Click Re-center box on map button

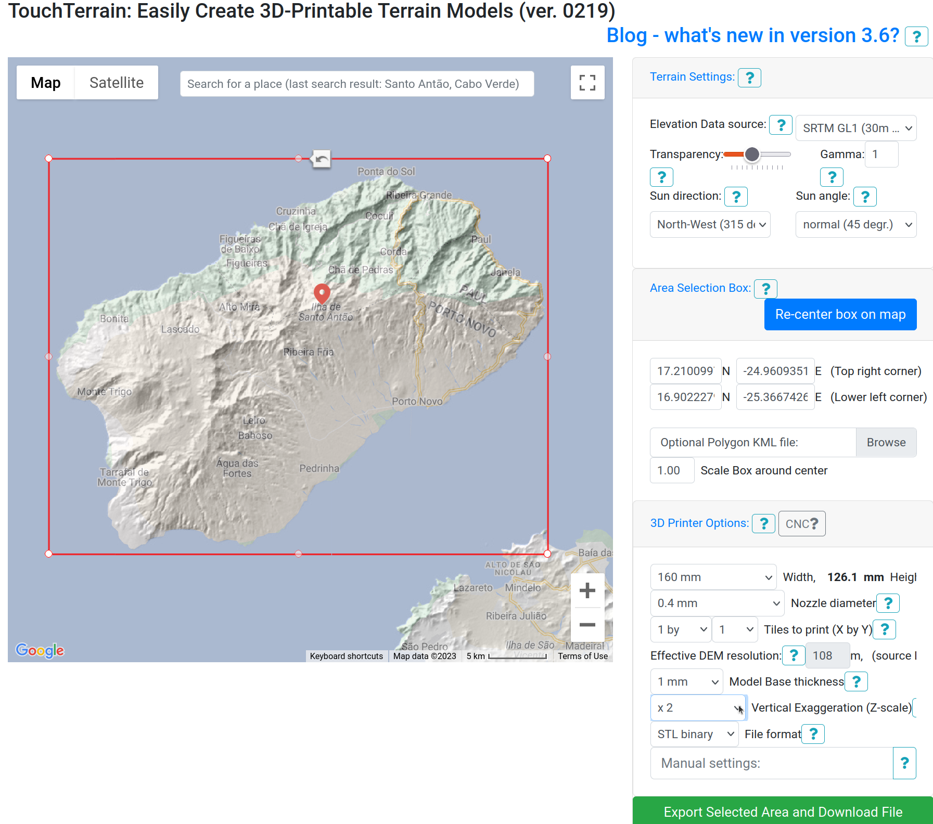tap(840, 314)
